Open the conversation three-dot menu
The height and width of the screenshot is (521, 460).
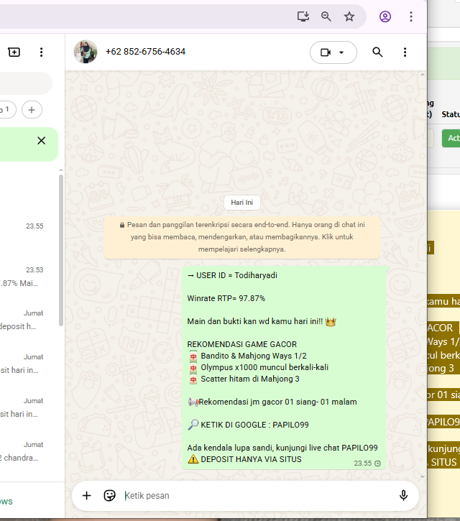405,52
